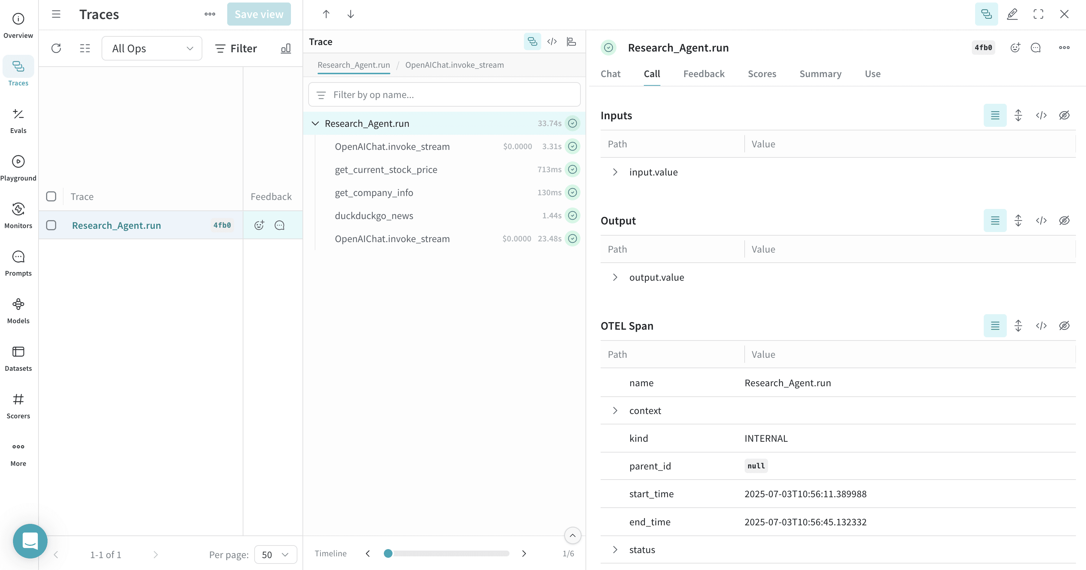Hide the Inputs section via eye icon
This screenshot has width=1086, height=570.
pos(1064,115)
